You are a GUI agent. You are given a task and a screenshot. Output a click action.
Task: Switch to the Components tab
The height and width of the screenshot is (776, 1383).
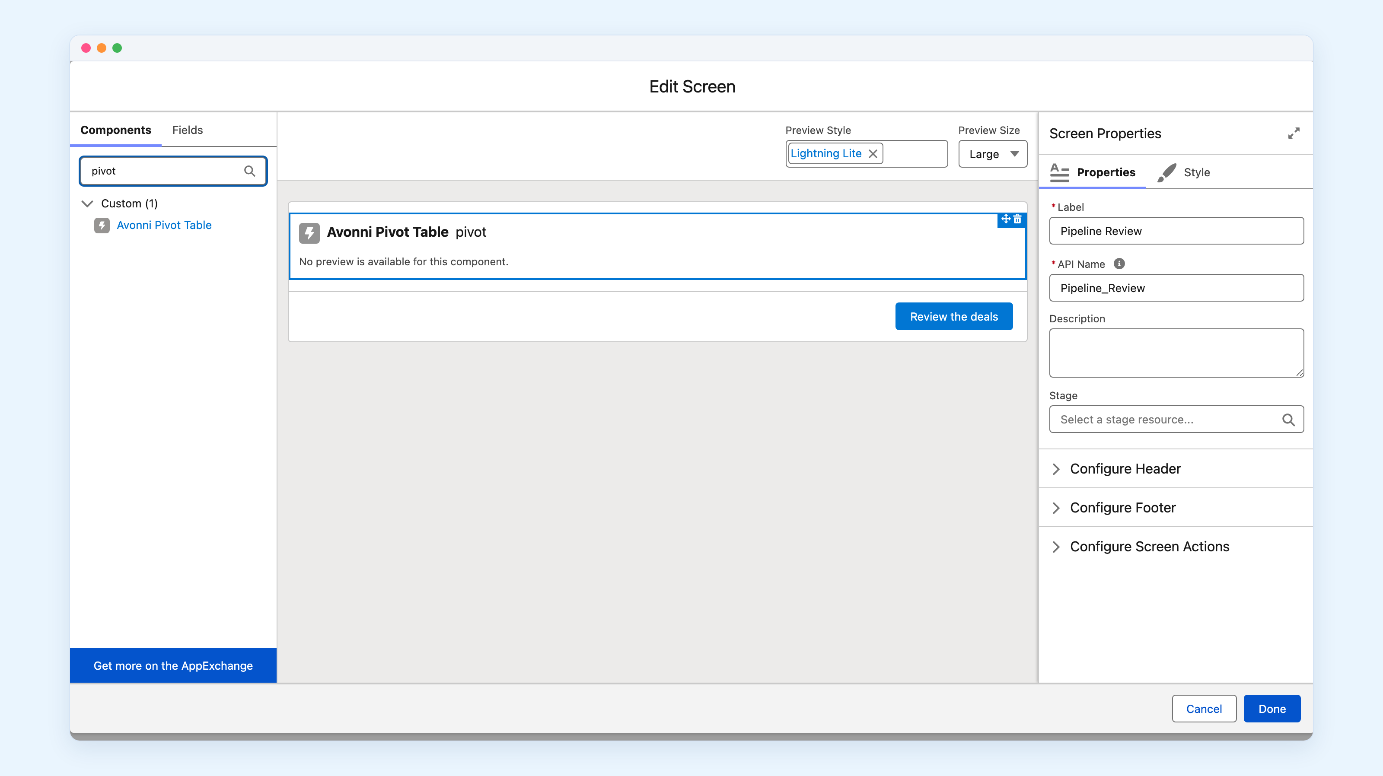tap(116, 130)
